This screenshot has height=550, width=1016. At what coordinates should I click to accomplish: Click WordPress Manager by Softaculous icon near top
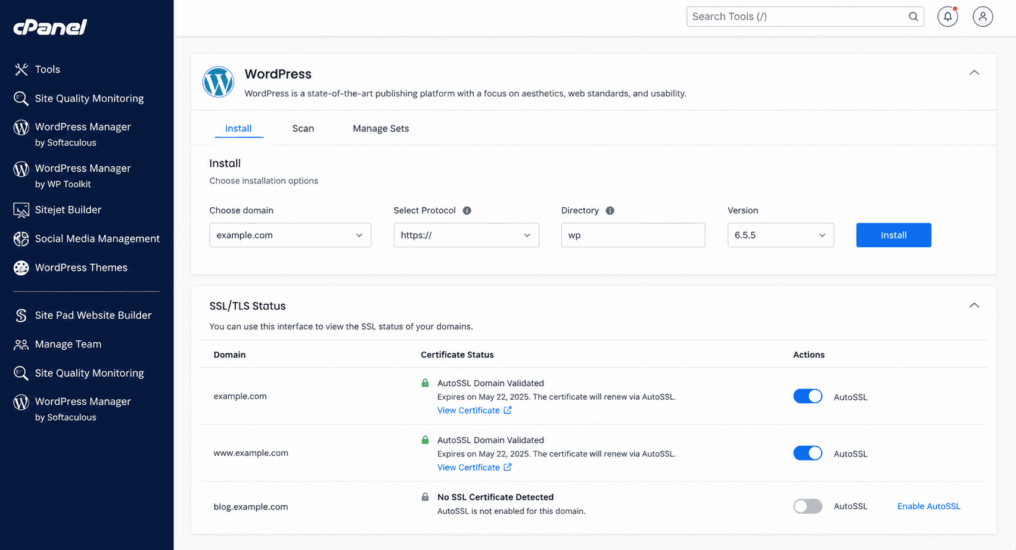21,127
